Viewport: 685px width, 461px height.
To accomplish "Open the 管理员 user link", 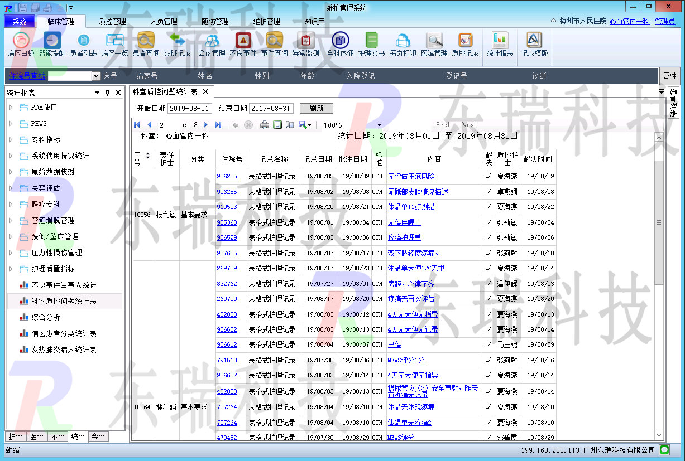I will tap(665, 21).
